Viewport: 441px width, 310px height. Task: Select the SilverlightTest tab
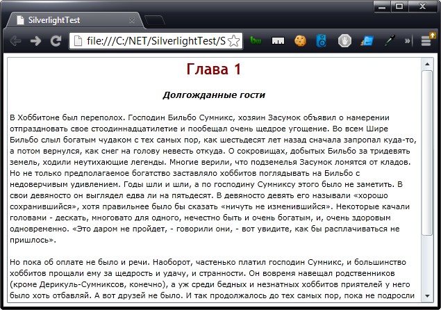pyautogui.click(x=74, y=20)
